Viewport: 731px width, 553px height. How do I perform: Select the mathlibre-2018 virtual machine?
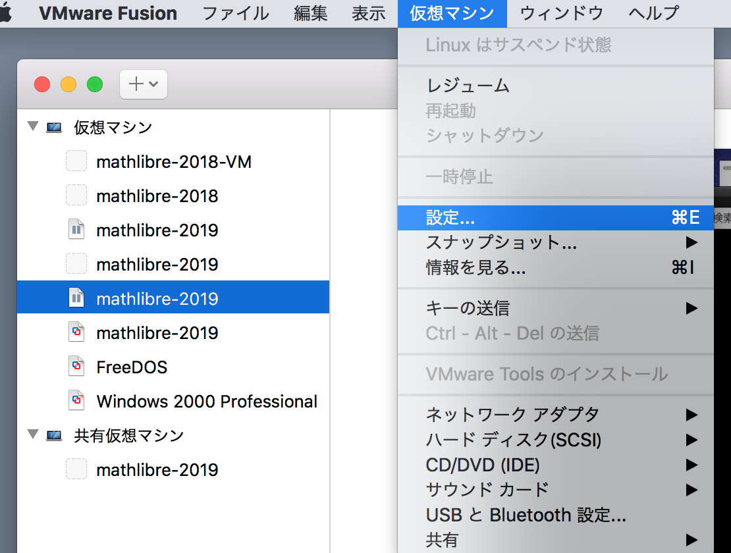[173, 196]
